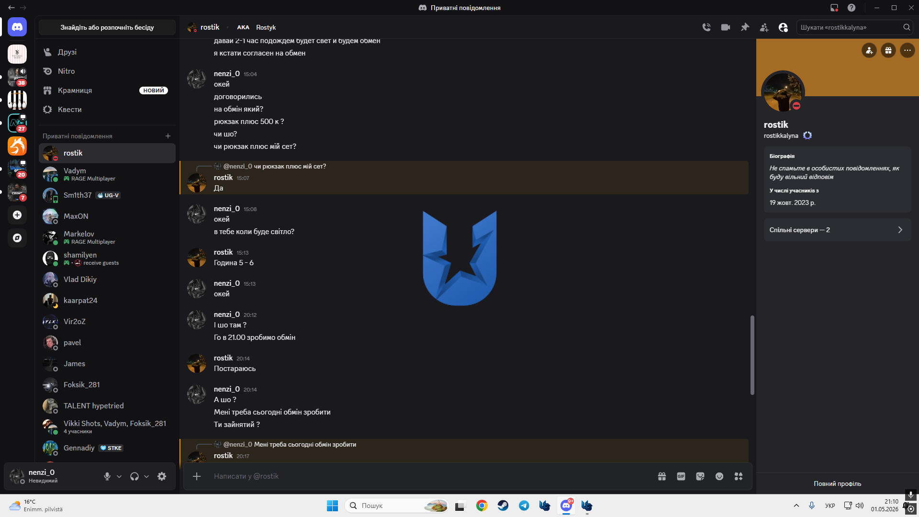Open the Vikki Shots group chat

[107, 427]
